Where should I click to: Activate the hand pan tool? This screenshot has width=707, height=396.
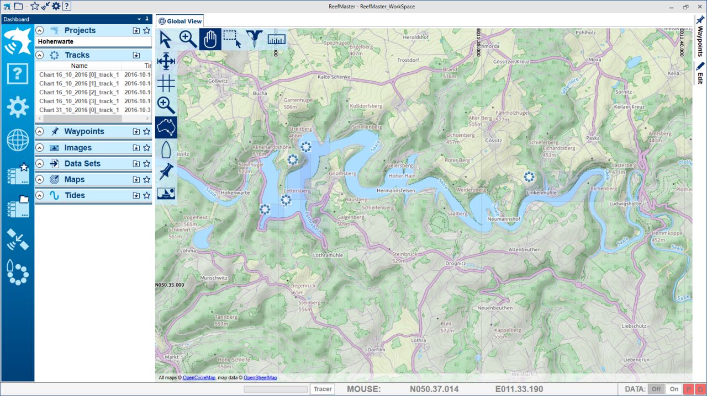210,40
